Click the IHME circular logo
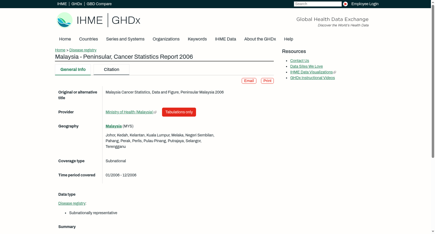The height and width of the screenshot is (234, 435). [64, 20]
